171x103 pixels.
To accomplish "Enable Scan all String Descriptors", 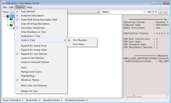I will [x=41, y=24].
